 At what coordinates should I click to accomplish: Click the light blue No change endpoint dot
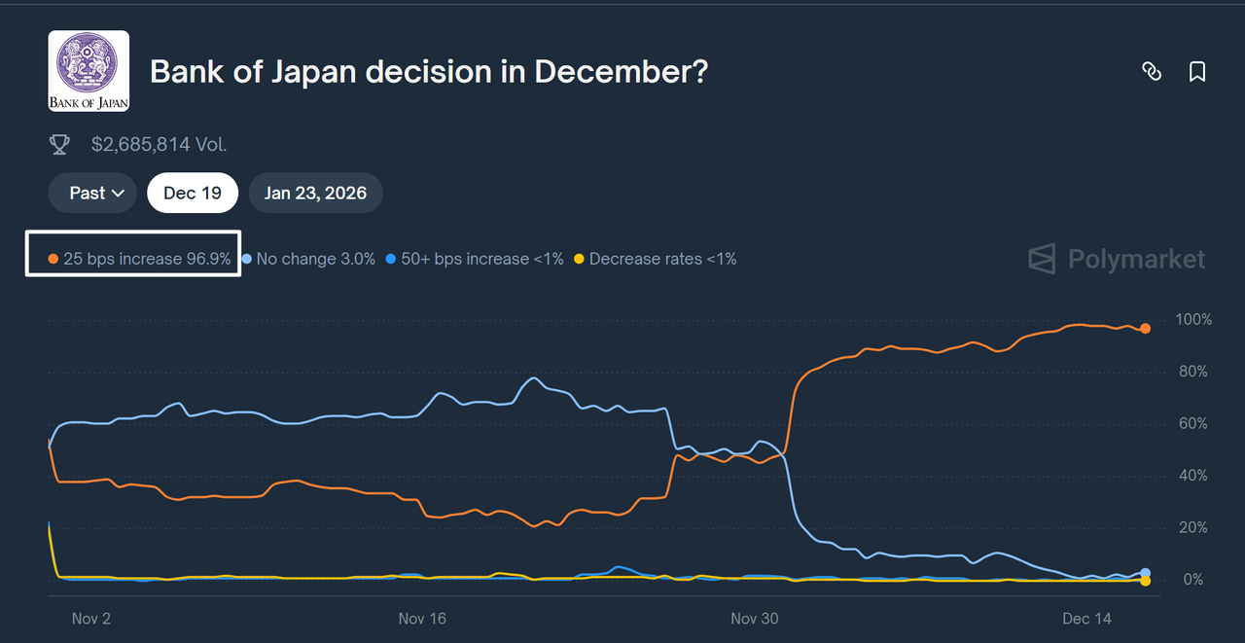click(x=1146, y=573)
